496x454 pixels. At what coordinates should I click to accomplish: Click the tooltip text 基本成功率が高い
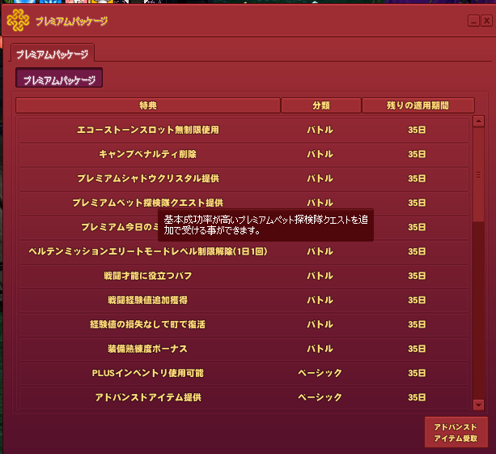(200, 220)
